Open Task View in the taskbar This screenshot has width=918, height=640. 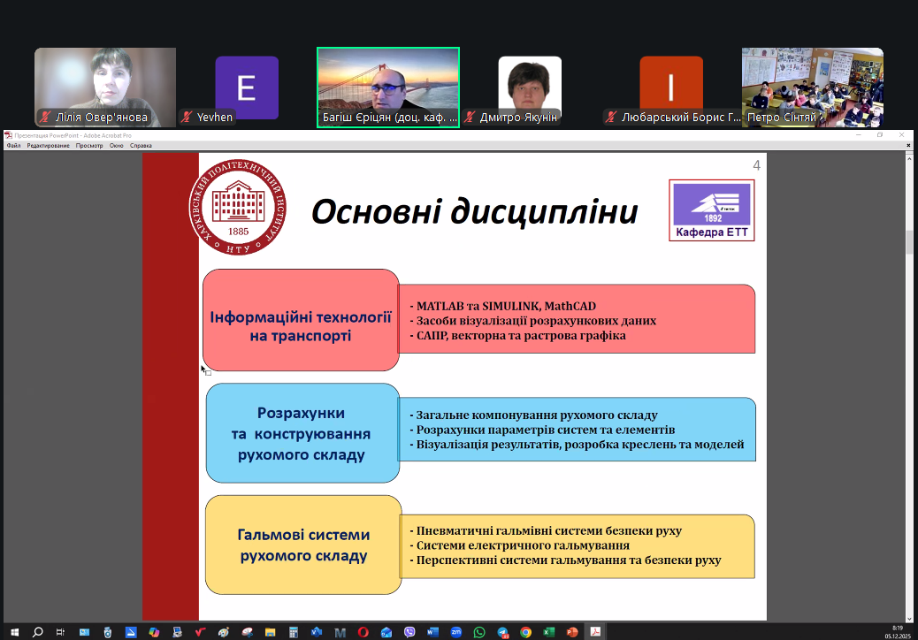61,632
